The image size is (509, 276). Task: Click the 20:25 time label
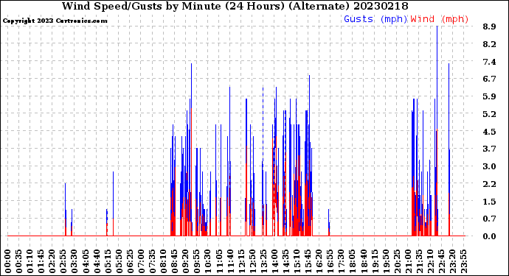click(x=396, y=261)
